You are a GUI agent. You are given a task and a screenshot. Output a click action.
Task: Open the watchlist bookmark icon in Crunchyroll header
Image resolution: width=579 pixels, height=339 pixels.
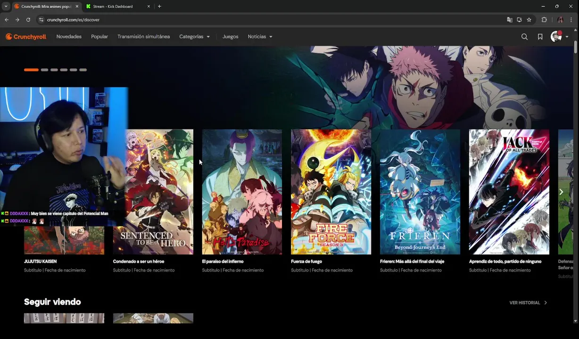click(540, 37)
